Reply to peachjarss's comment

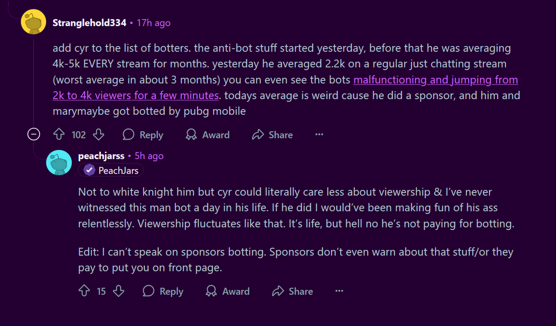(x=163, y=291)
